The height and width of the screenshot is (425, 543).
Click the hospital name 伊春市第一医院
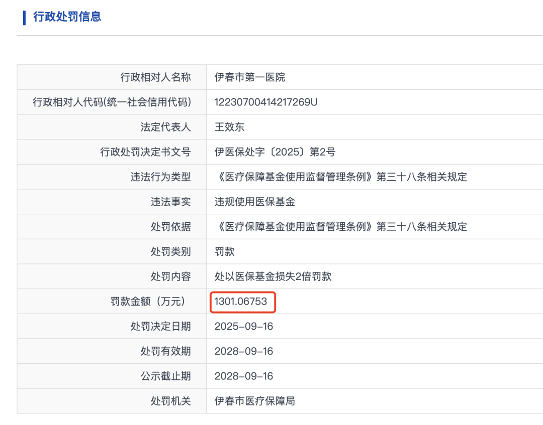coord(250,77)
